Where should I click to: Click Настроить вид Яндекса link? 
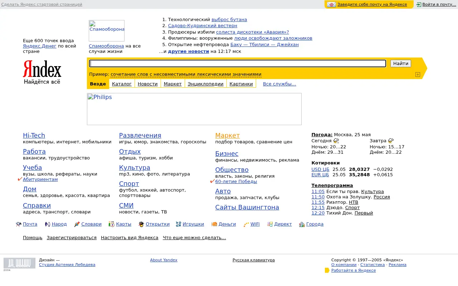[130, 238]
